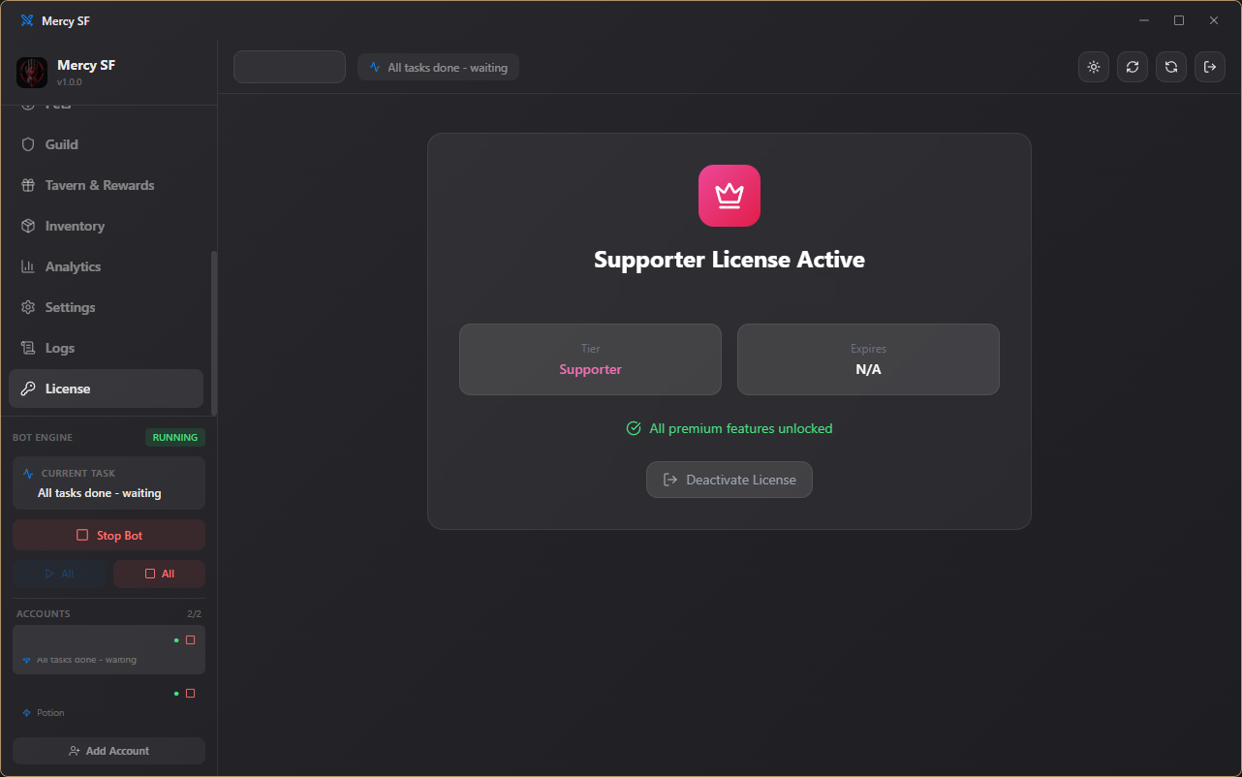Click the Deactivate License button
This screenshot has height=777, width=1242.
tap(730, 480)
